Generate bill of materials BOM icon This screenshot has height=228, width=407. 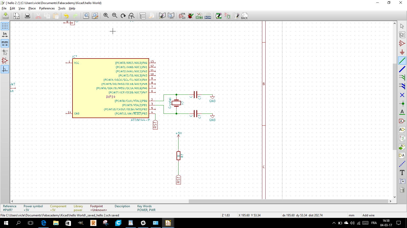[x=208, y=16]
